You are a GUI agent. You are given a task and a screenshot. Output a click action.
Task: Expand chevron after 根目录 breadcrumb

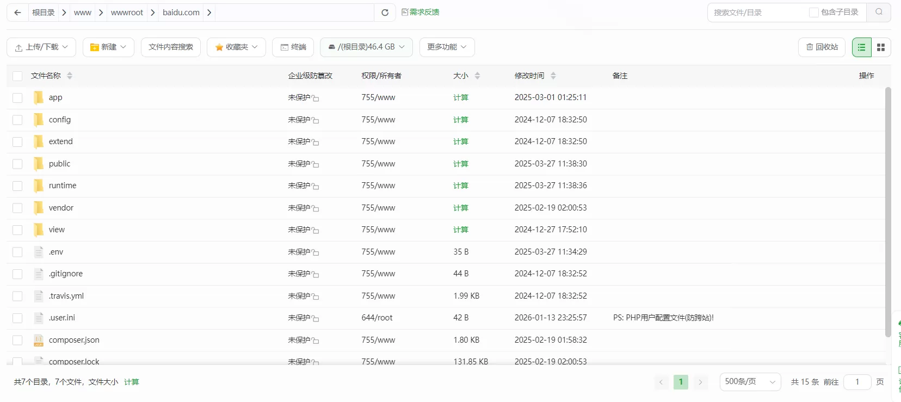pos(64,13)
